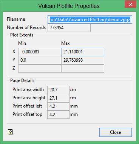Click the Number of Records field
Screen dimensions: 139x144
(69, 28)
